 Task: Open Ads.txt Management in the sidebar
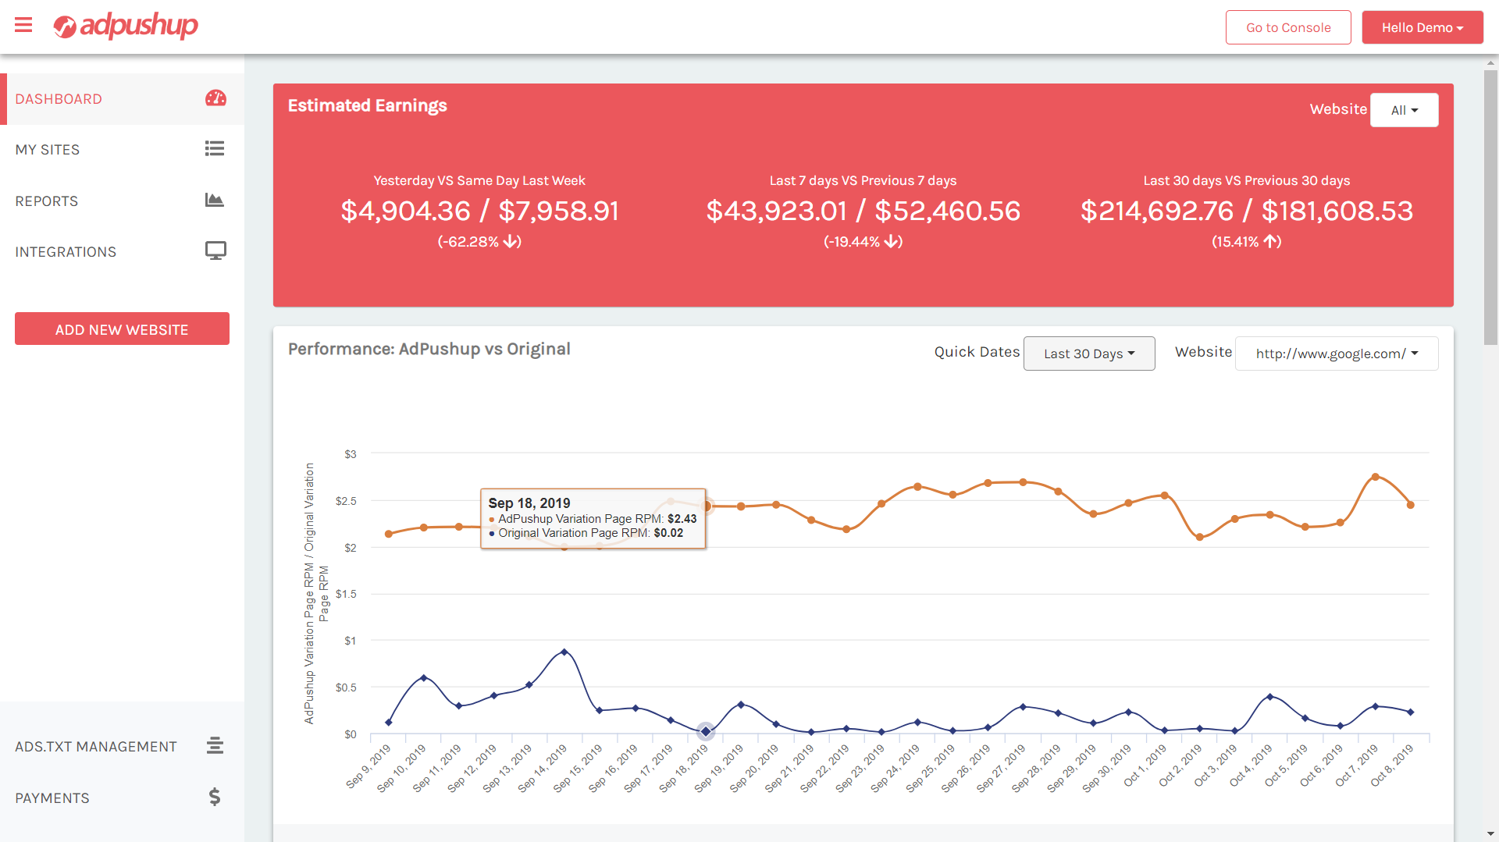pos(122,747)
